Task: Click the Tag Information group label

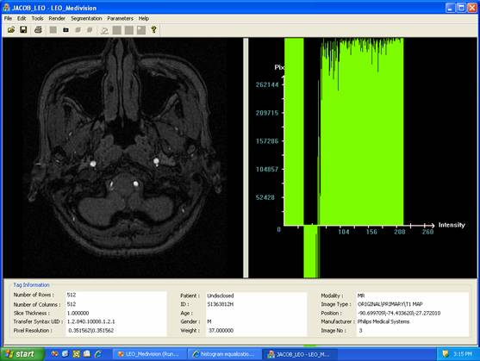Action: pos(31,285)
